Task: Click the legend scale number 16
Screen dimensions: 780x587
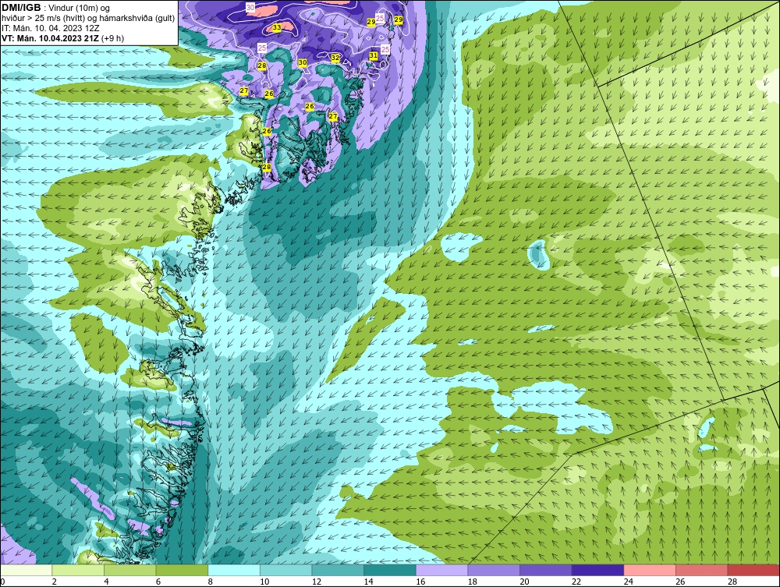Action: 420,582
